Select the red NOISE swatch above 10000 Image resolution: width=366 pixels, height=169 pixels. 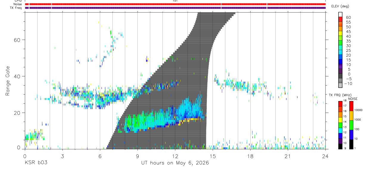coord(351,106)
